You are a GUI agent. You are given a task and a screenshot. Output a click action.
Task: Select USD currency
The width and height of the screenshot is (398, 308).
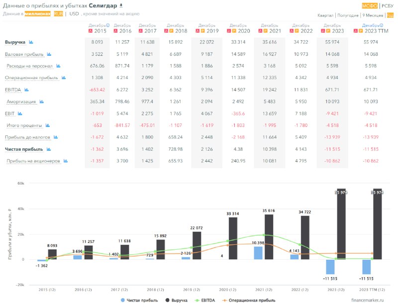tap(74, 14)
